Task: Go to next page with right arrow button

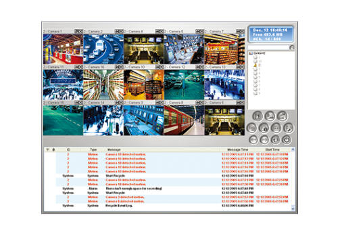Action: tap(264, 140)
